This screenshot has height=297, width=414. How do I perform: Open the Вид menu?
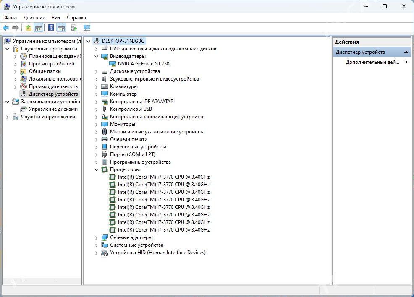pyautogui.click(x=56, y=18)
